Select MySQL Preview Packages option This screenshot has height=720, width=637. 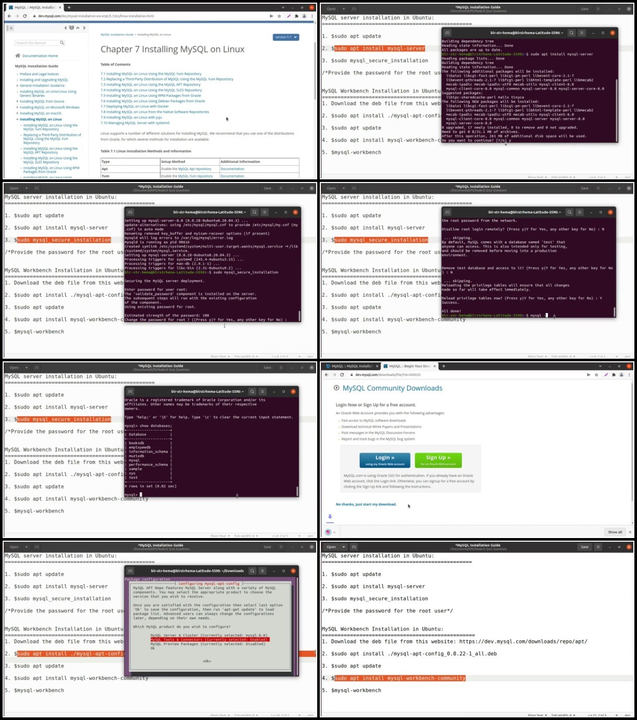point(208,644)
